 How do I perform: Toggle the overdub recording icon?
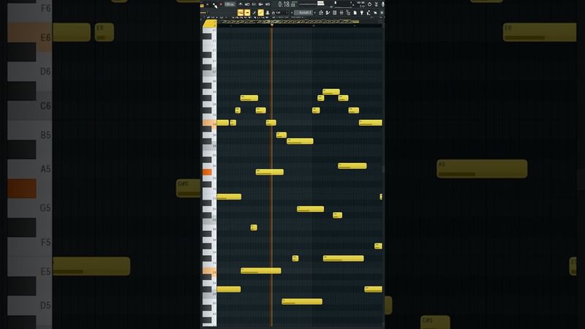click(261, 4)
